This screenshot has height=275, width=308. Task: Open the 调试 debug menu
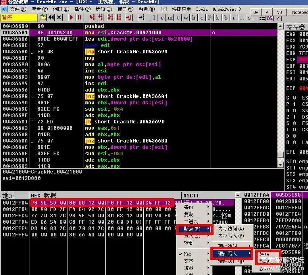tap(60, 9)
